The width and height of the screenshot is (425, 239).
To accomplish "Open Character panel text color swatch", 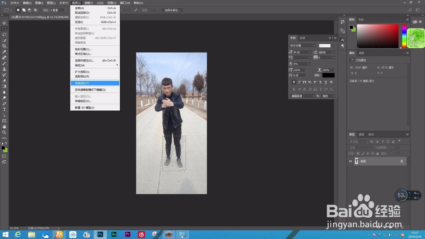I will tap(328, 75).
